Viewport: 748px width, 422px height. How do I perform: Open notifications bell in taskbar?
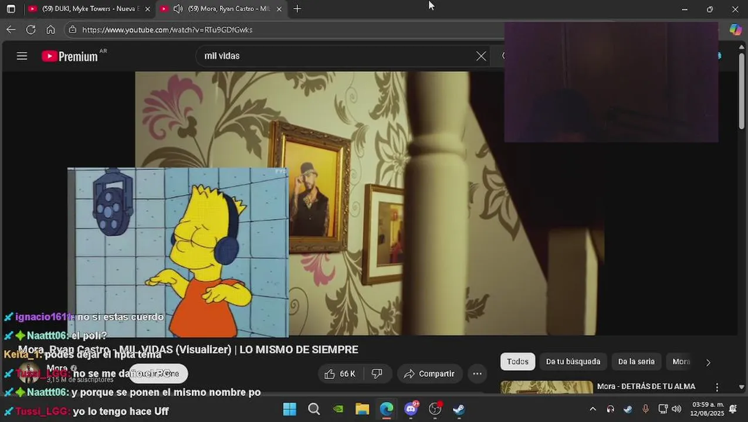[733, 409]
